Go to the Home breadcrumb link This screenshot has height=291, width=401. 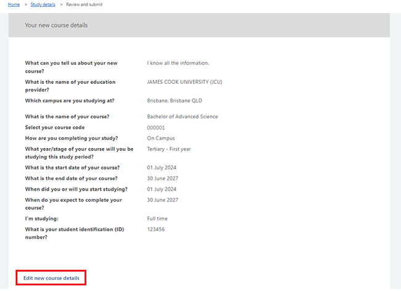click(14, 4)
